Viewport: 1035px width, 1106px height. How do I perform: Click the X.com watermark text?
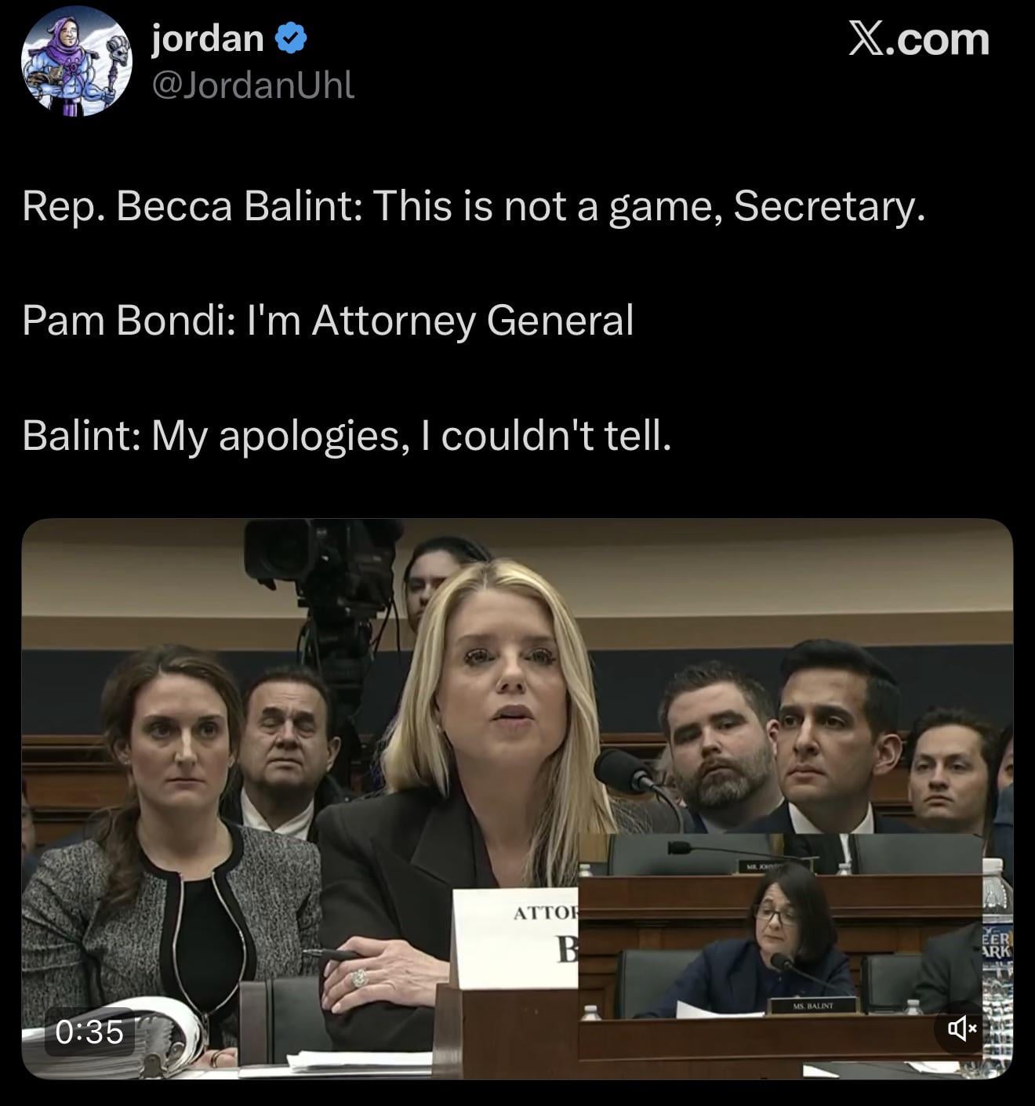pos(919,39)
